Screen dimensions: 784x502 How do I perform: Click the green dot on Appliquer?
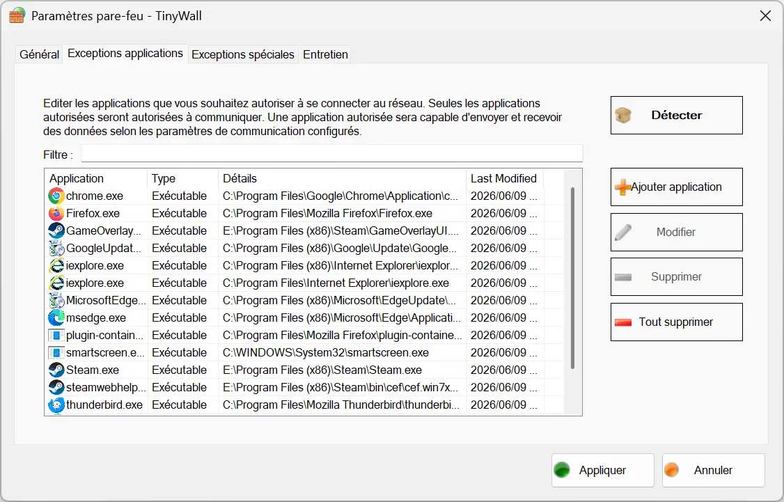(x=562, y=470)
